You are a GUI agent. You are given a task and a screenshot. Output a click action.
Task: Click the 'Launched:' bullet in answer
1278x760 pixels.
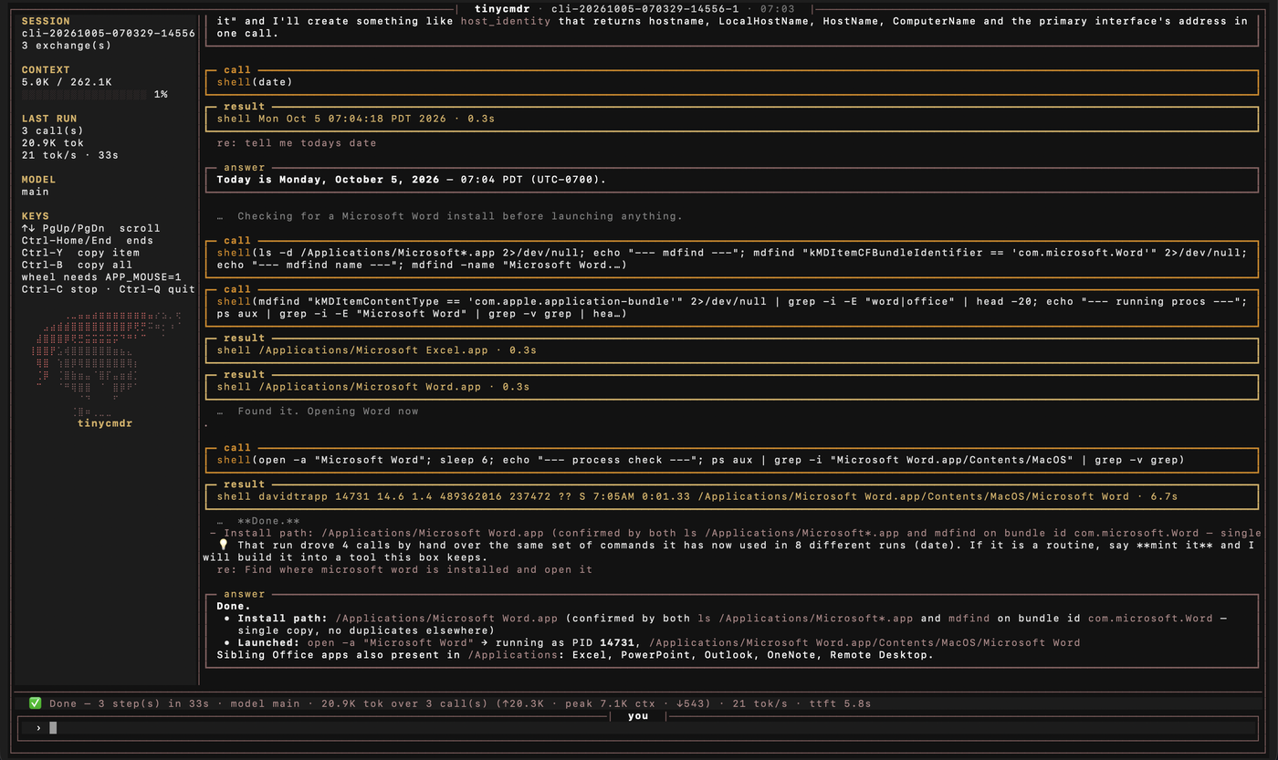(269, 642)
